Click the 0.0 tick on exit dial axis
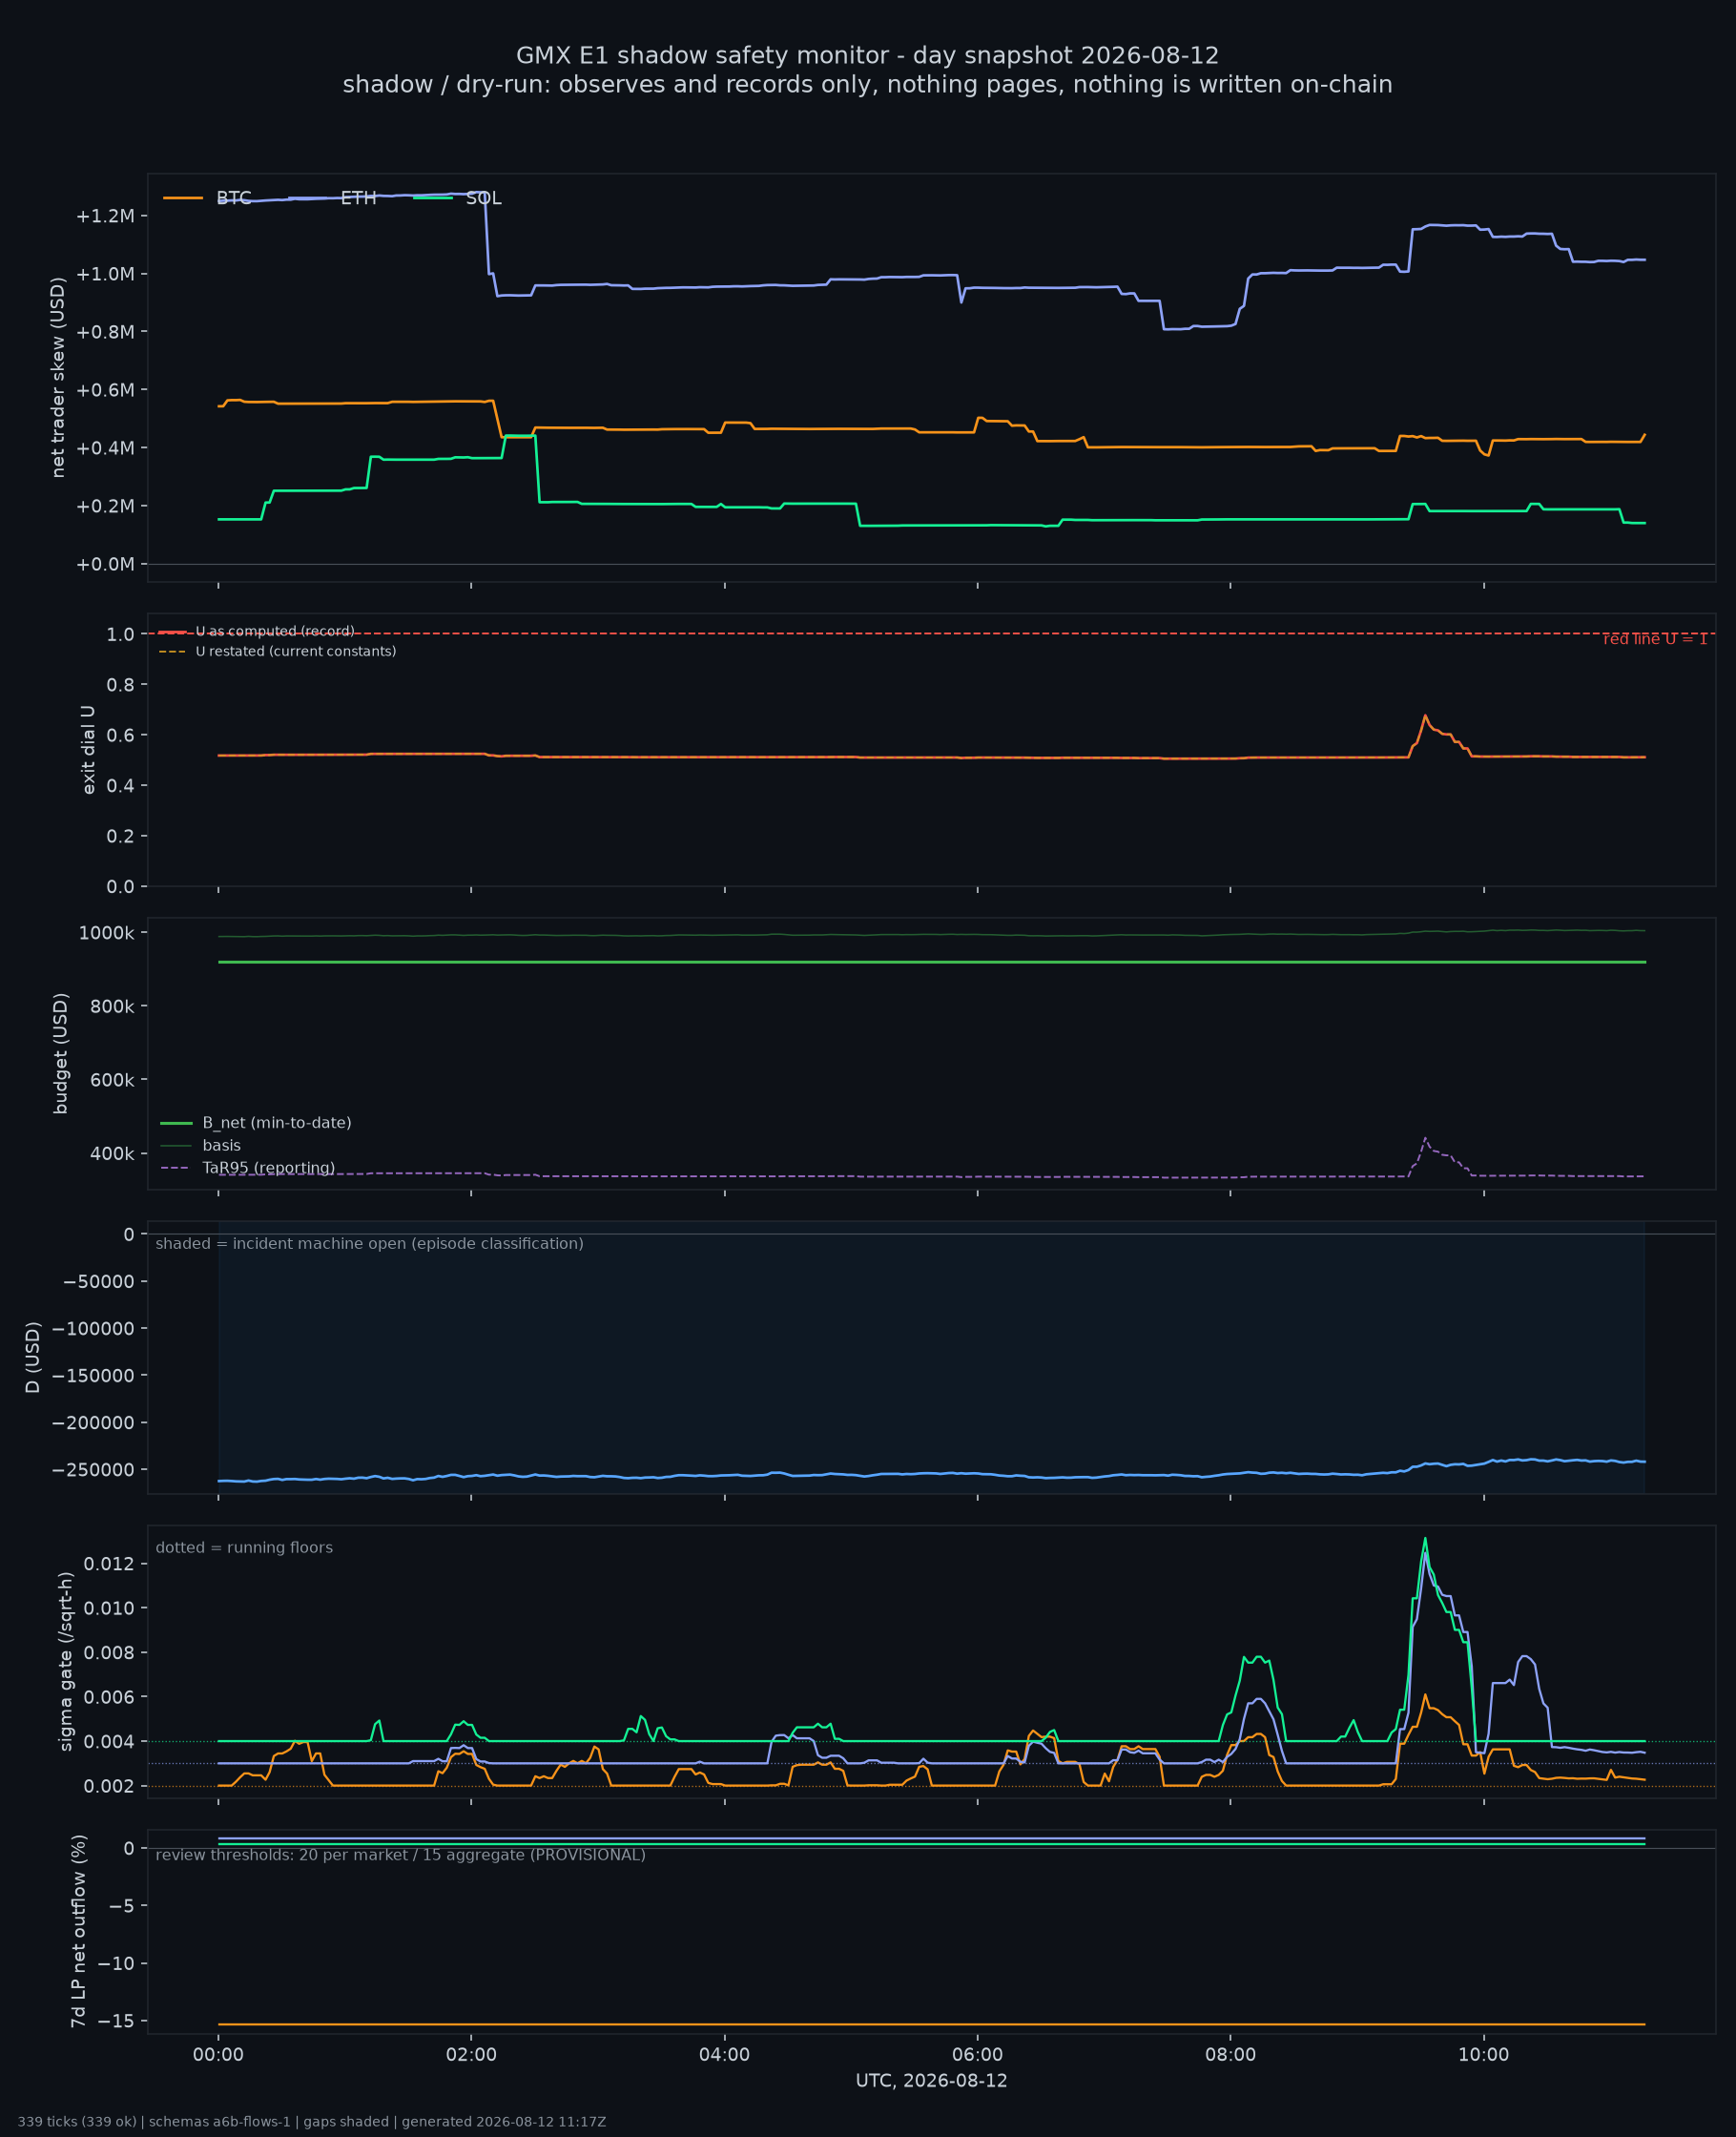1736x2137 pixels. [120, 887]
